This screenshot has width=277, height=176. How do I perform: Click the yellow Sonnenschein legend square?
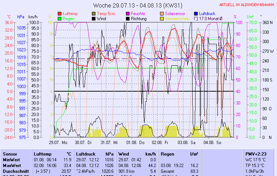162,18
